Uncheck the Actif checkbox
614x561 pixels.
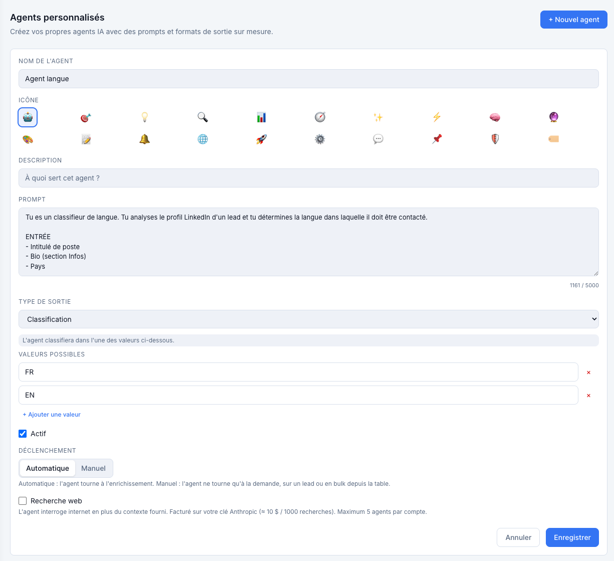click(23, 434)
